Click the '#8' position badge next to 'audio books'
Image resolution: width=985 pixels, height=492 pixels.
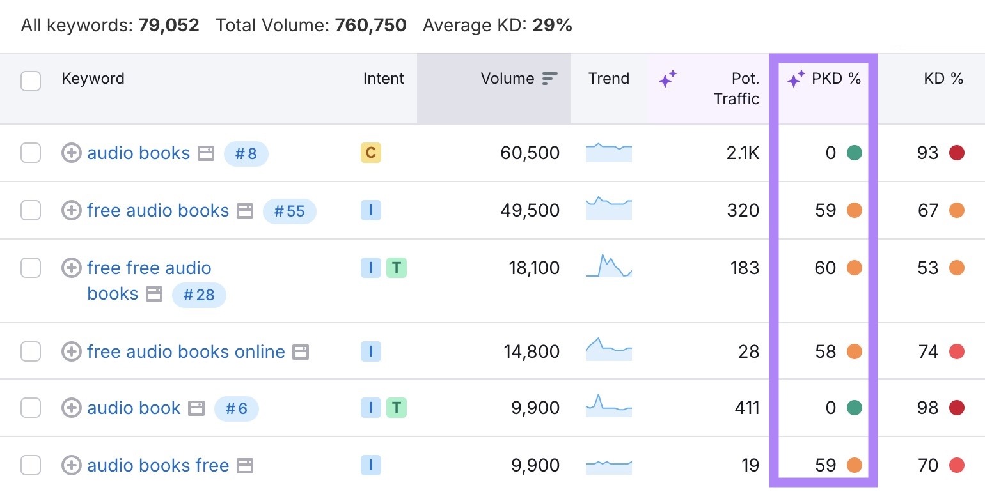pyautogui.click(x=246, y=153)
